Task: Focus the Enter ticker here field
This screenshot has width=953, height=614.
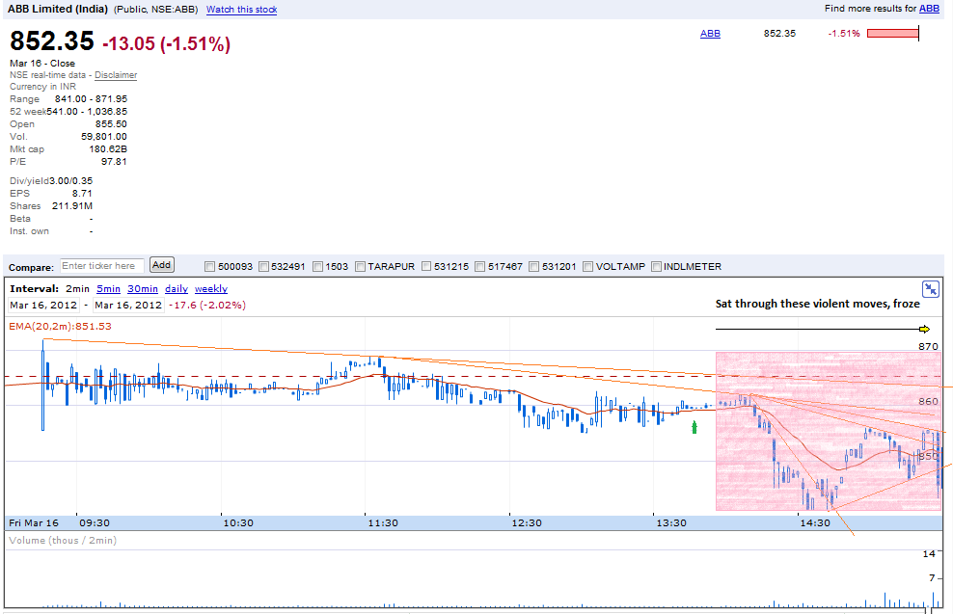Action: tap(102, 266)
